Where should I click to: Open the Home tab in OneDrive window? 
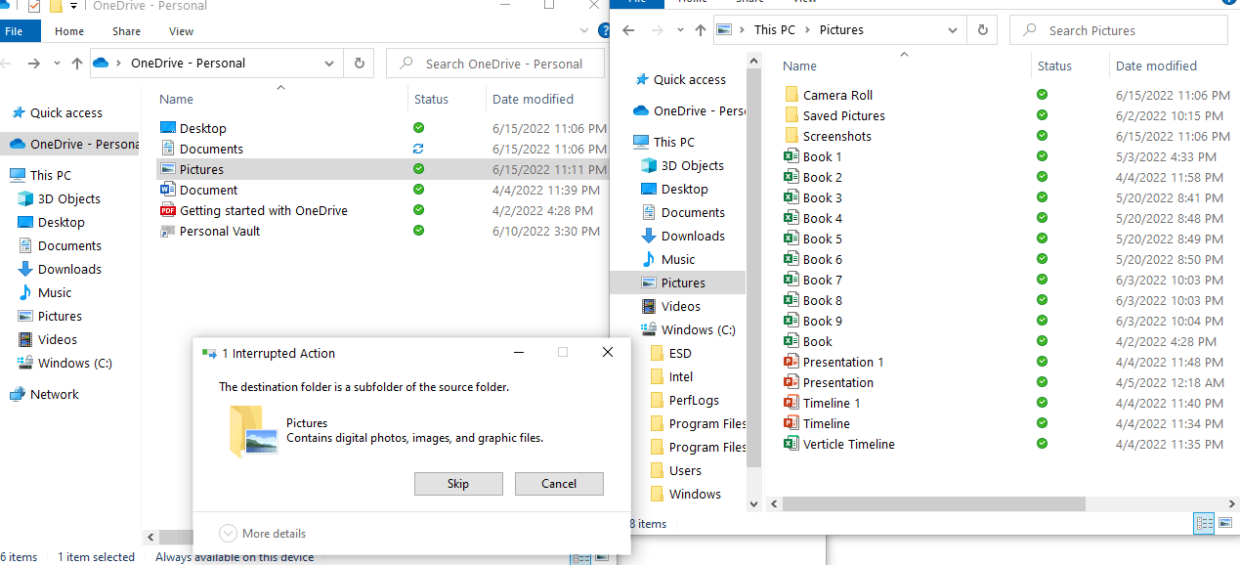69,31
